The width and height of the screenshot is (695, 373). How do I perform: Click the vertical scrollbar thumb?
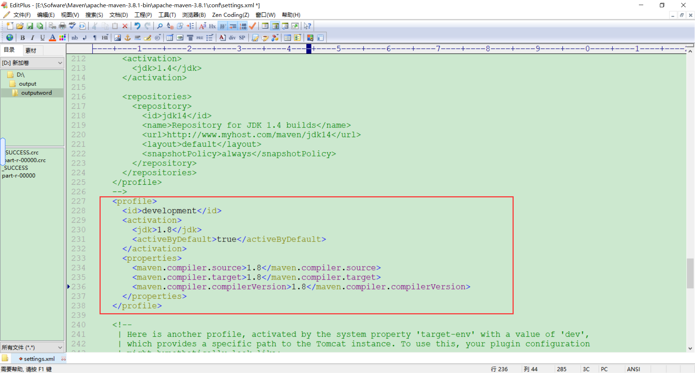(690, 273)
